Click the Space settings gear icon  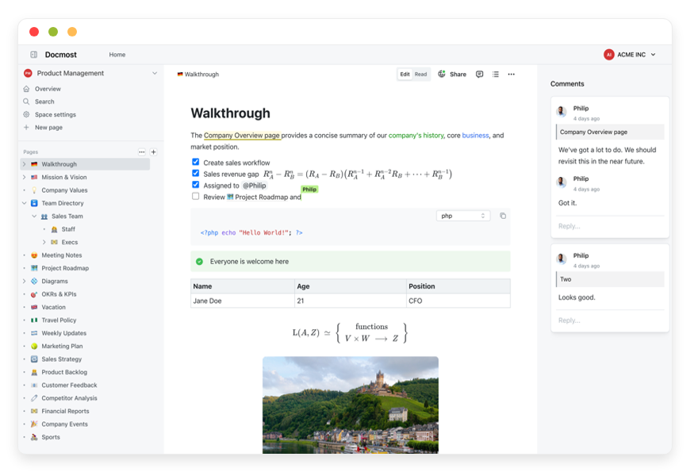26,114
